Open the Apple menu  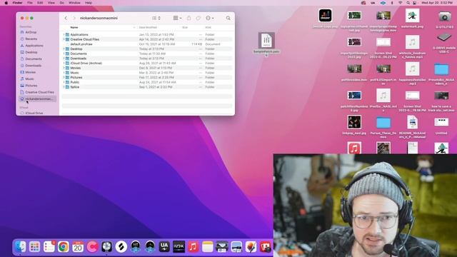click(6, 3)
